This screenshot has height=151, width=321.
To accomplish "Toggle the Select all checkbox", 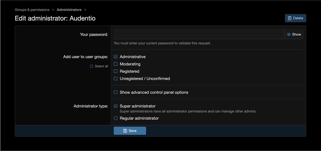I will pyautogui.click(x=92, y=66).
